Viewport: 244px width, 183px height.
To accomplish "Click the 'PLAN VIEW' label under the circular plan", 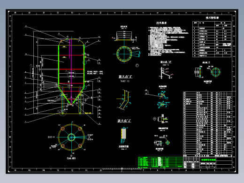I will coord(71,158).
